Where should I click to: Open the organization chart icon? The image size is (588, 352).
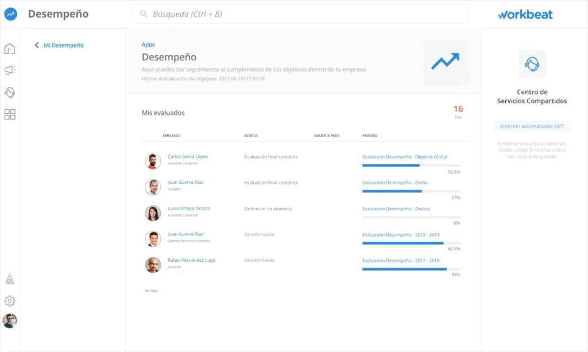point(10,280)
